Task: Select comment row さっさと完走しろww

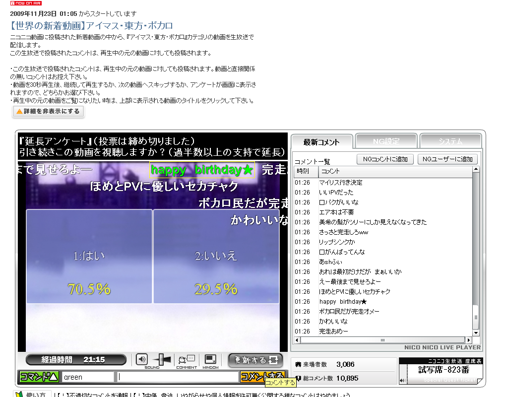Action: 383,232
